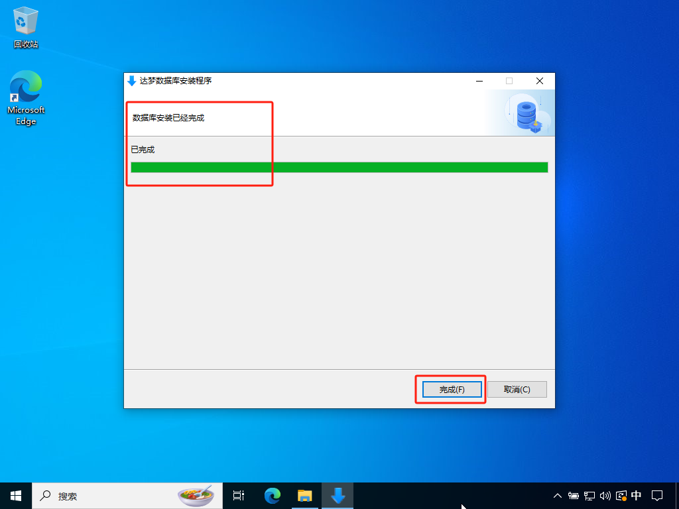The width and height of the screenshot is (679, 509).
Task: Open the Recycle Bin desktop icon
Action: click(26, 28)
